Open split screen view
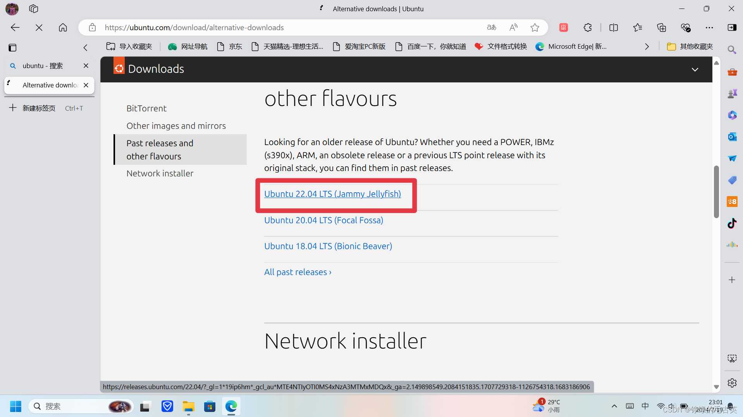Image resolution: width=743 pixels, height=417 pixels. tap(614, 27)
